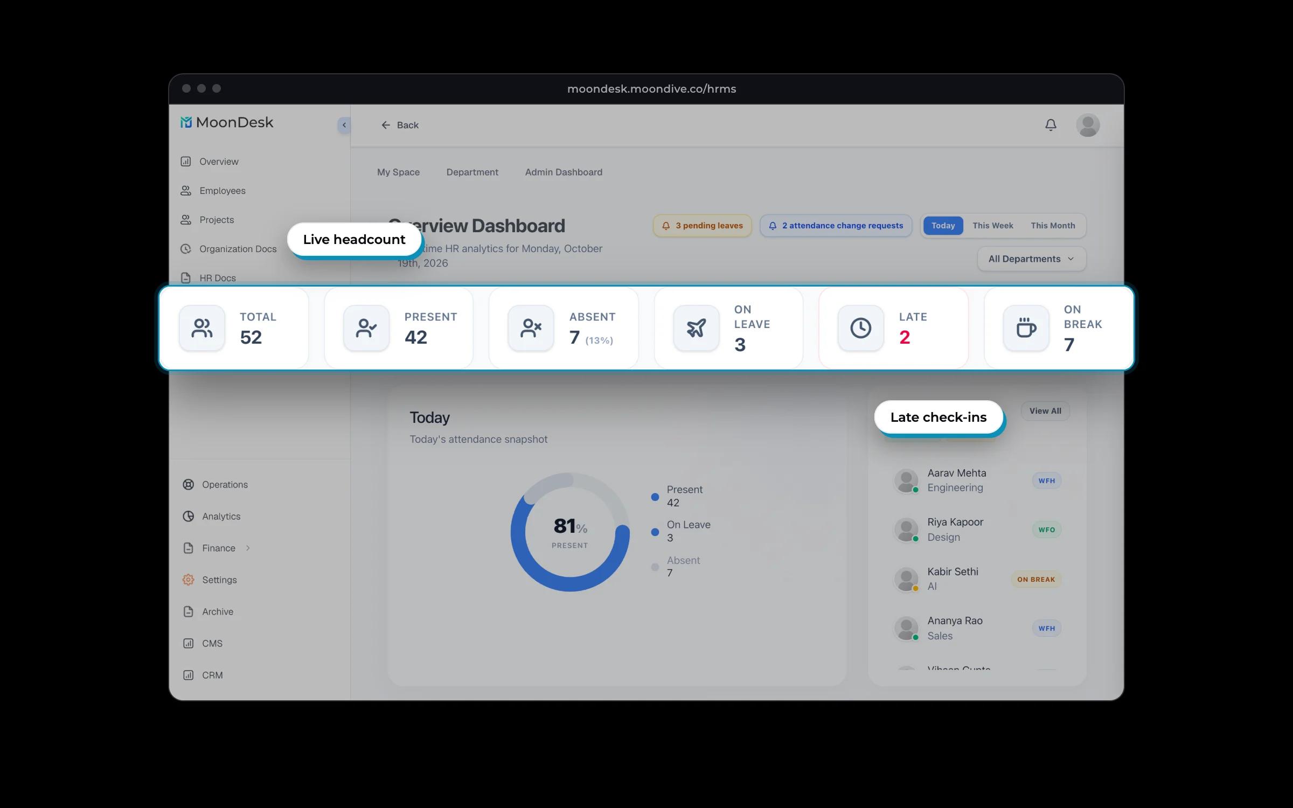Image resolution: width=1293 pixels, height=808 pixels.
Task: Click the Late clock icon
Action: 860,328
